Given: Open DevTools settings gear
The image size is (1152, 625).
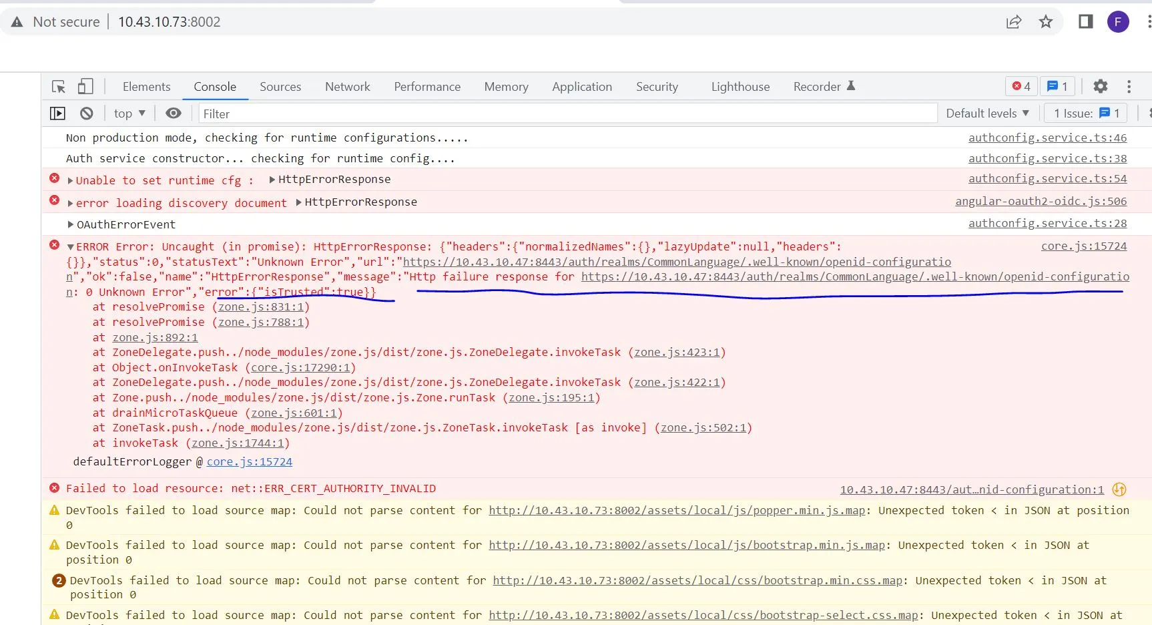Looking at the screenshot, I should pyautogui.click(x=1101, y=86).
